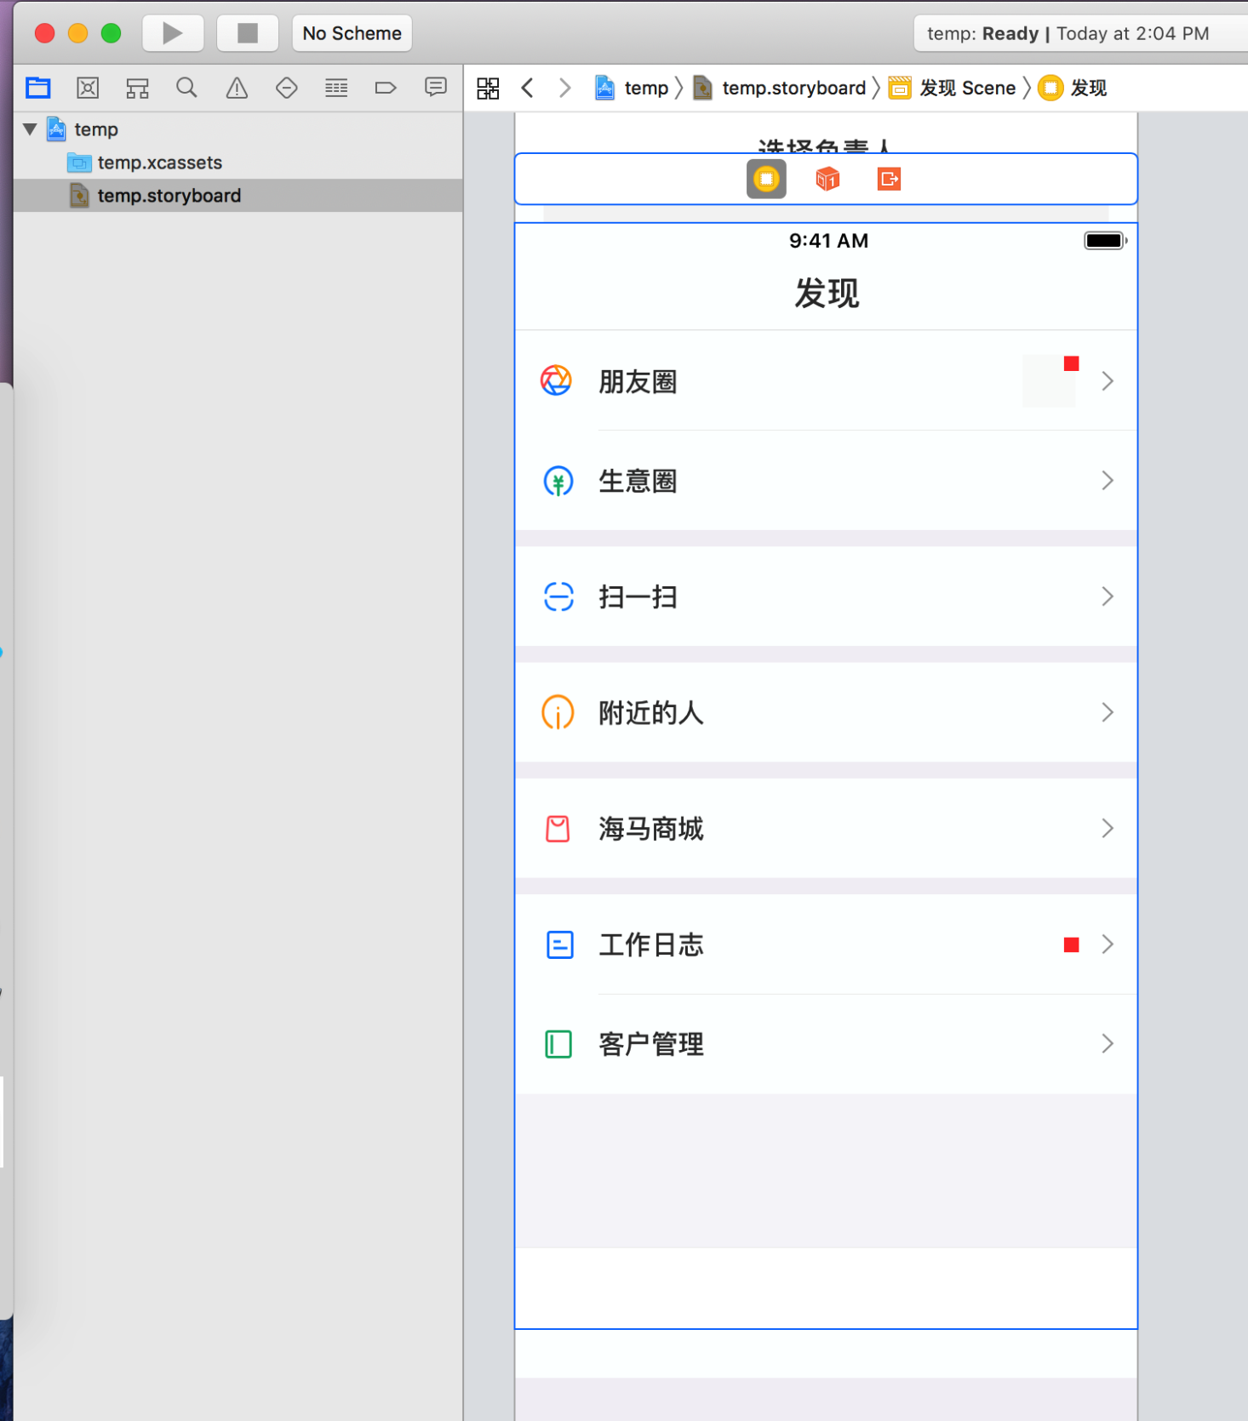Open the Breakpoint navigator tag icon
Viewport: 1248px width, 1421px height.
386,88
